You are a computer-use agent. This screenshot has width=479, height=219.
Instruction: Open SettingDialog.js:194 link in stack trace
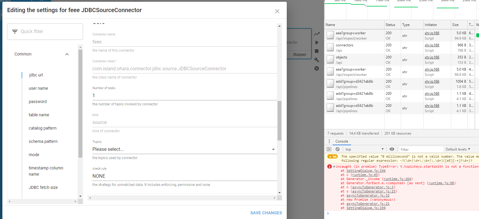pos(366,208)
